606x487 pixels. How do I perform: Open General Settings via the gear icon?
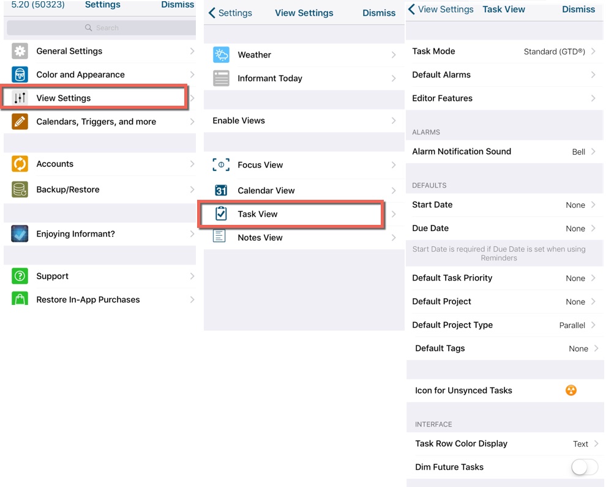(20, 51)
